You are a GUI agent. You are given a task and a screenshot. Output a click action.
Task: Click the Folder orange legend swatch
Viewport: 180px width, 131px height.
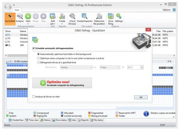(x=117, y=116)
